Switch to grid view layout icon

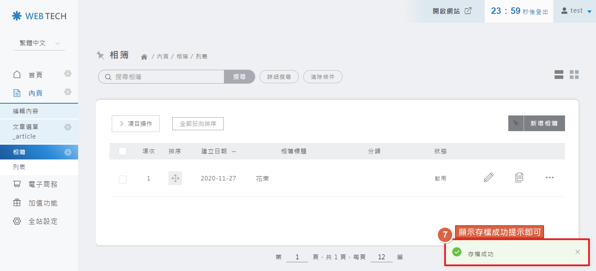(574, 75)
